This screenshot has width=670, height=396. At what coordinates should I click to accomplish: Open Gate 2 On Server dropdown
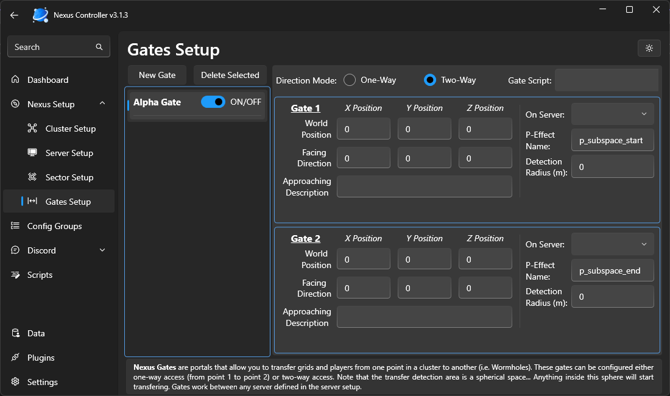tap(612, 244)
